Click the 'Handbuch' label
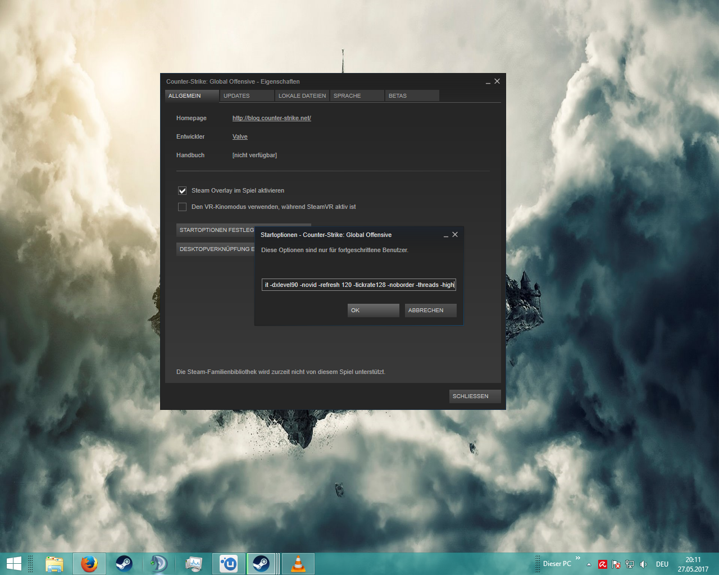 (190, 155)
